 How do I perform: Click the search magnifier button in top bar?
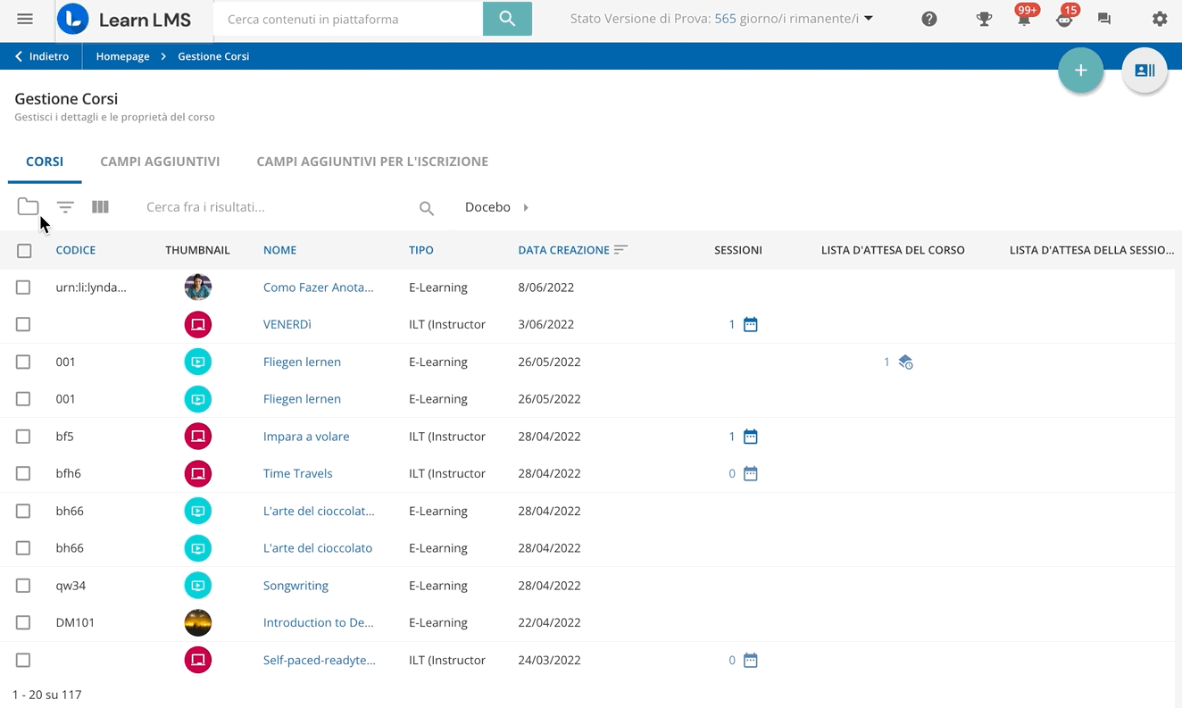coord(507,19)
